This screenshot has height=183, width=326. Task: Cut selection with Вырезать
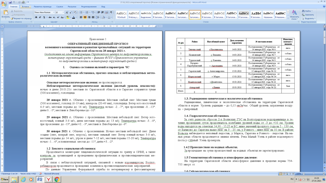click(17, 11)
